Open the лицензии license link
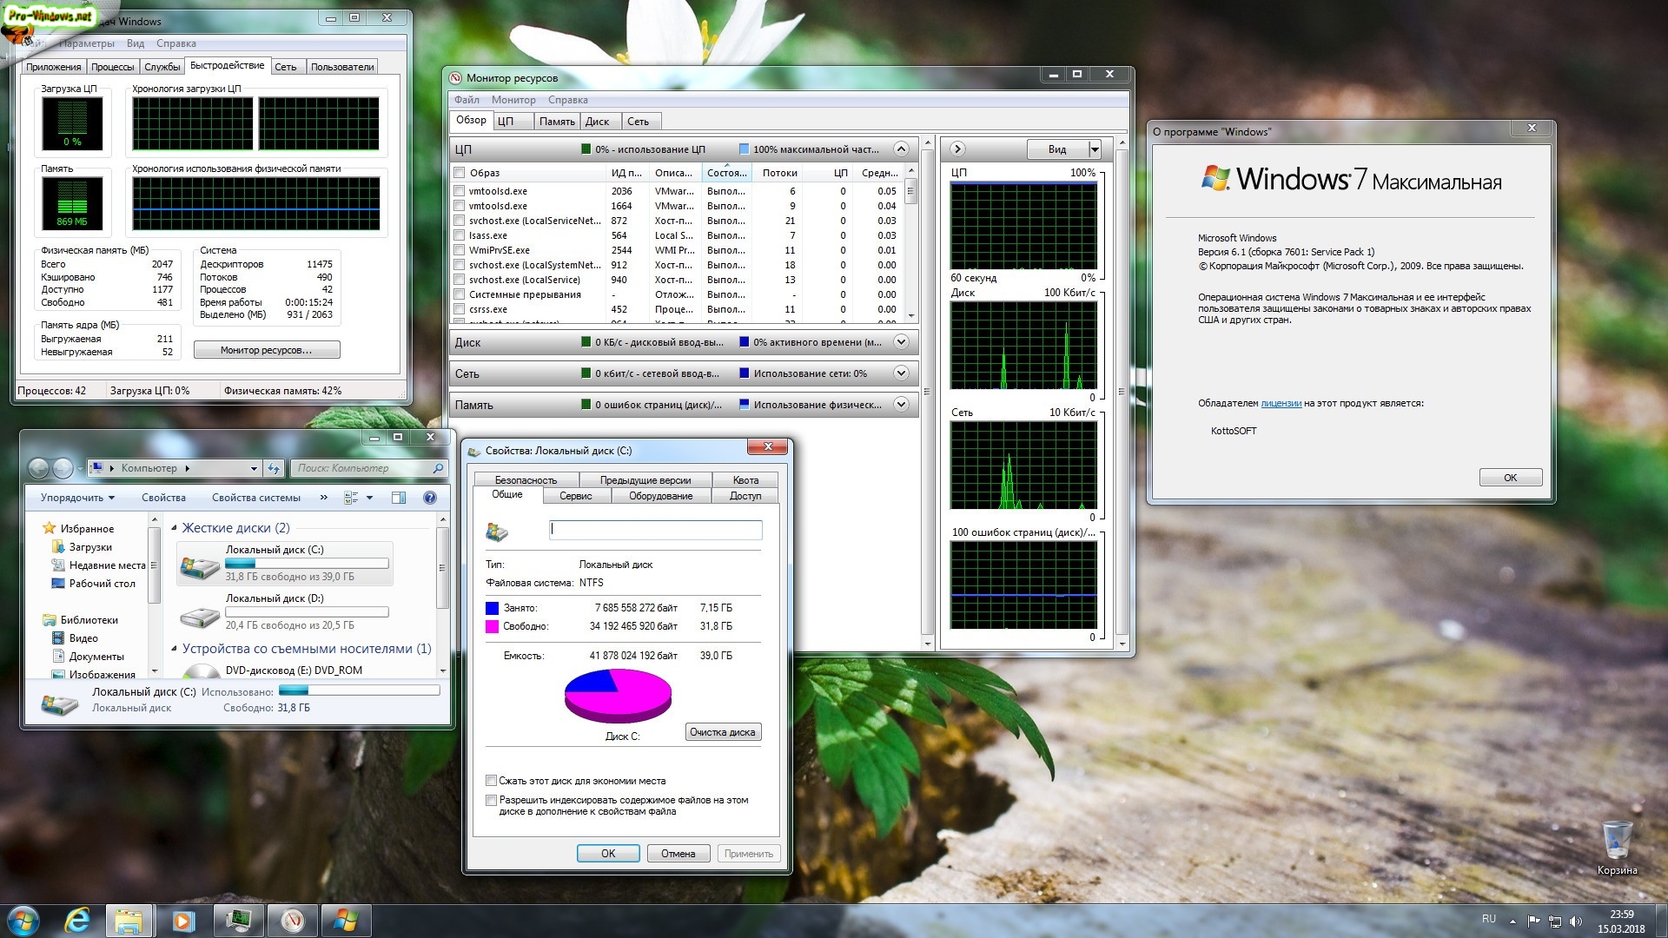Image resolution: width=1668 pixels, height=938 pixels. [x=1281, y=403]
